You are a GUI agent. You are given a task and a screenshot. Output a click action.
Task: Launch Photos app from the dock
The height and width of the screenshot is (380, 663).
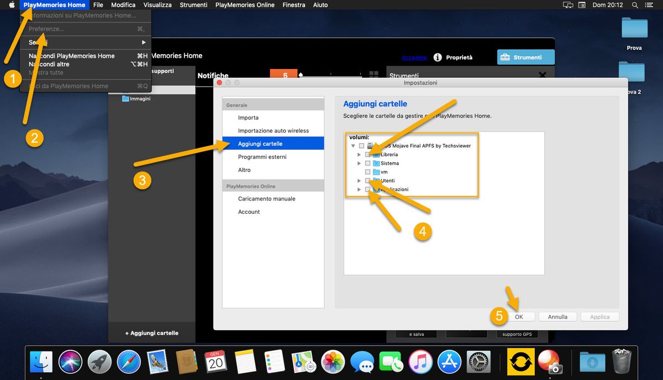333,362
